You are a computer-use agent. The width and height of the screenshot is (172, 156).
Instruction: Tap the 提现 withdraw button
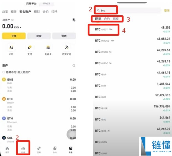click(x=39, y=36)
